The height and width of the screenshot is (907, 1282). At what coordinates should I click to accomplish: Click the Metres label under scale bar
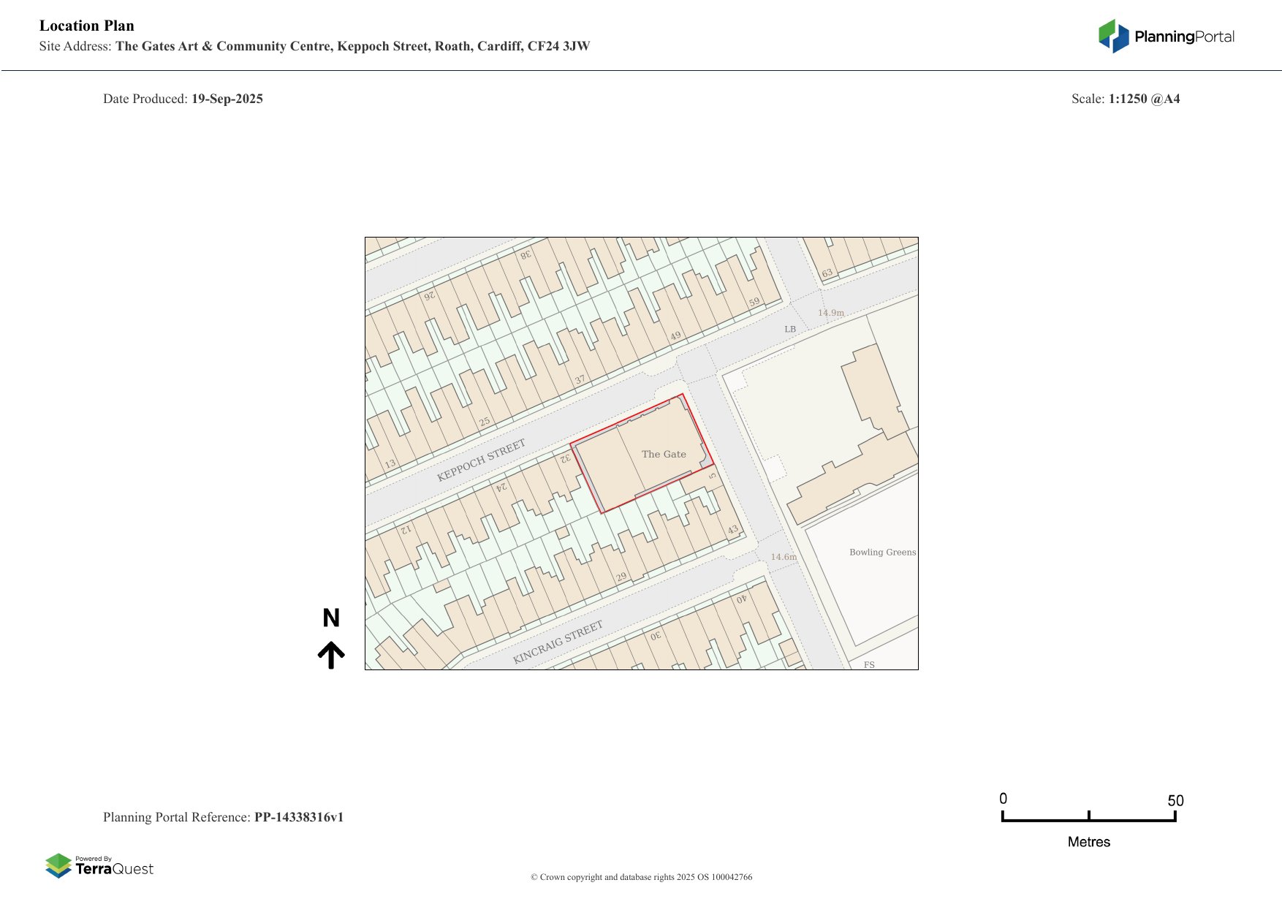[1088, 842]
